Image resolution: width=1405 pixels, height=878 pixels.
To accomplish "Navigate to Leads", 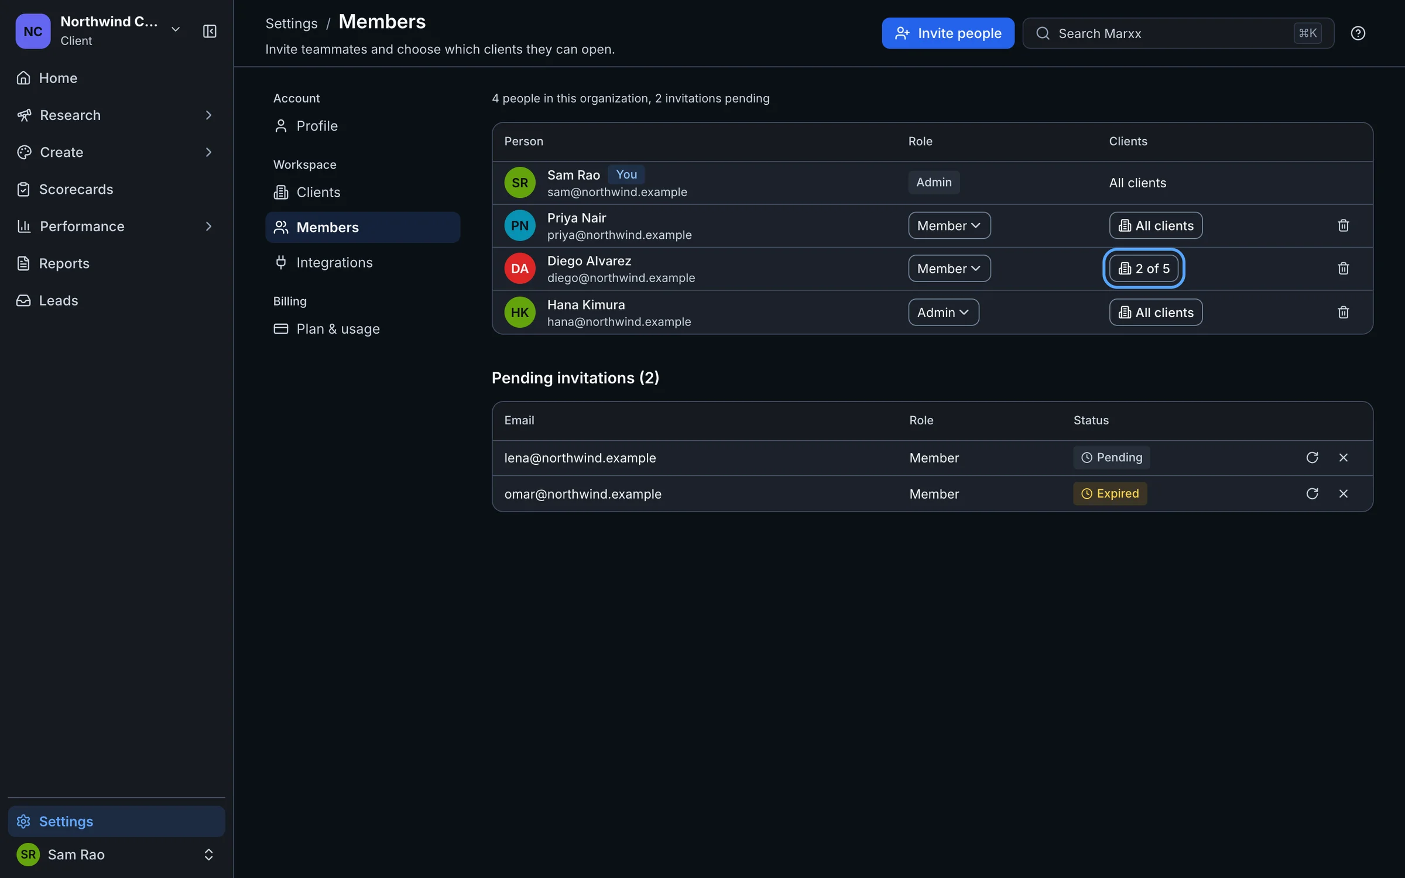I will (x=116, y=300).
